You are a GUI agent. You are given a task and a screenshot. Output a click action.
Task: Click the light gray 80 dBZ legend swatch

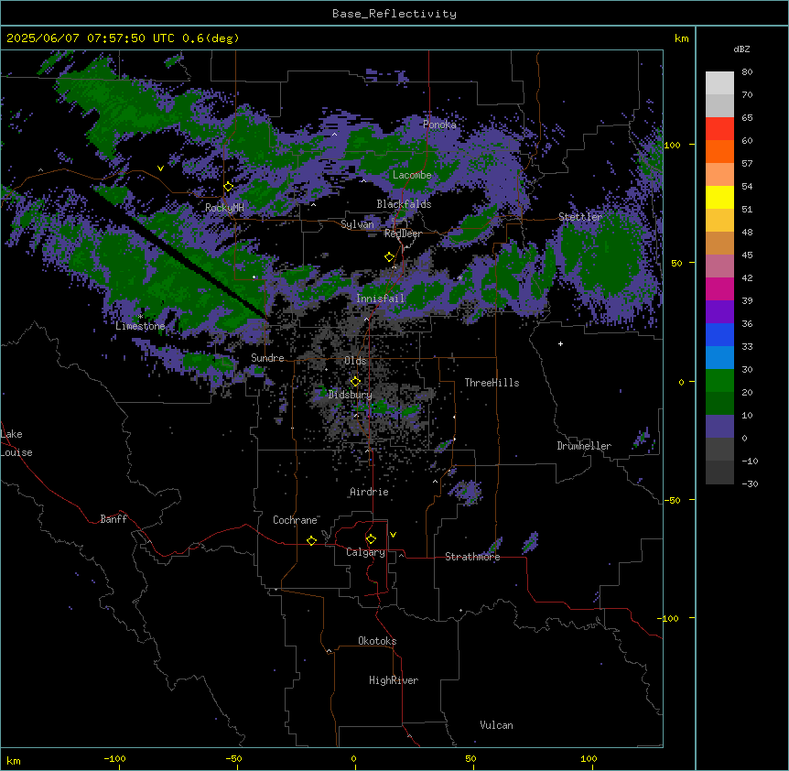tap(719, 83)
